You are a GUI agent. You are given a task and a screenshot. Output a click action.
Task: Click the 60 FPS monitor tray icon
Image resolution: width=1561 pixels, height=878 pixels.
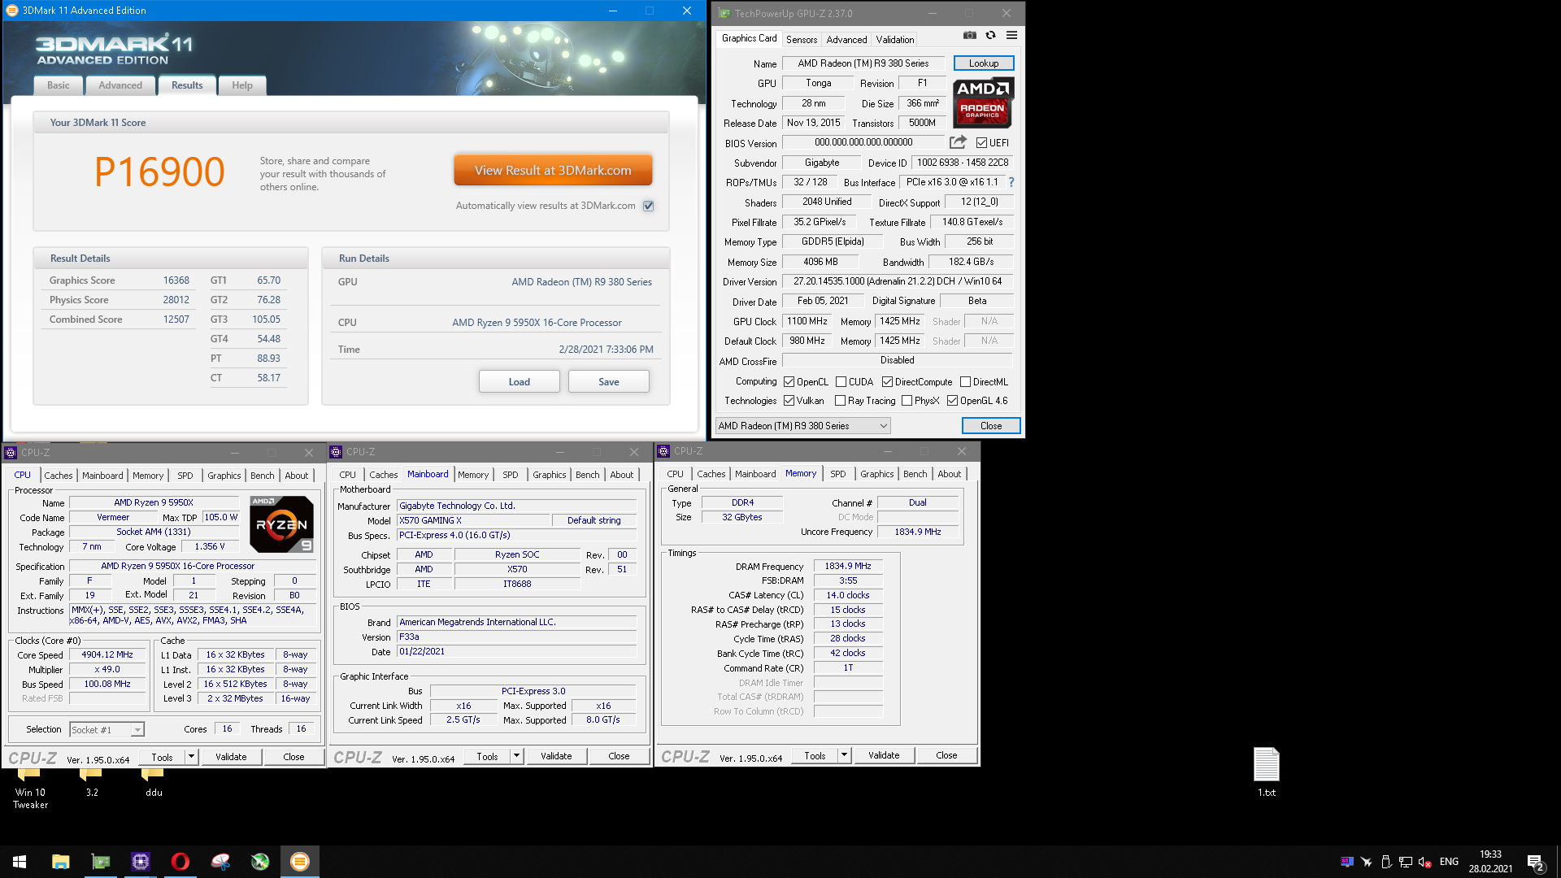pos(1346,862)
